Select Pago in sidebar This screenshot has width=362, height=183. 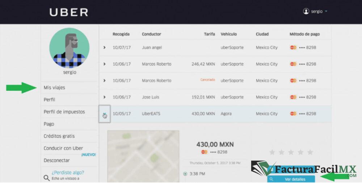coord(49,124)
